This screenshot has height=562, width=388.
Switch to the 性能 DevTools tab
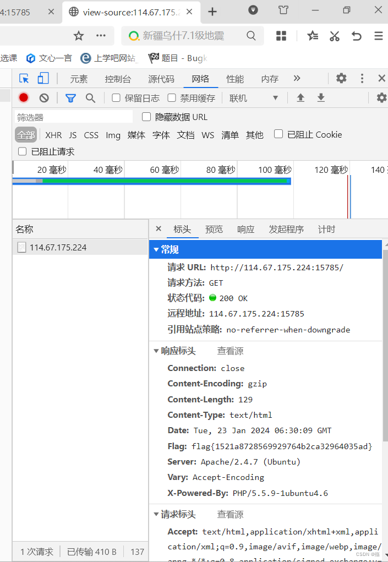point(235,79)
